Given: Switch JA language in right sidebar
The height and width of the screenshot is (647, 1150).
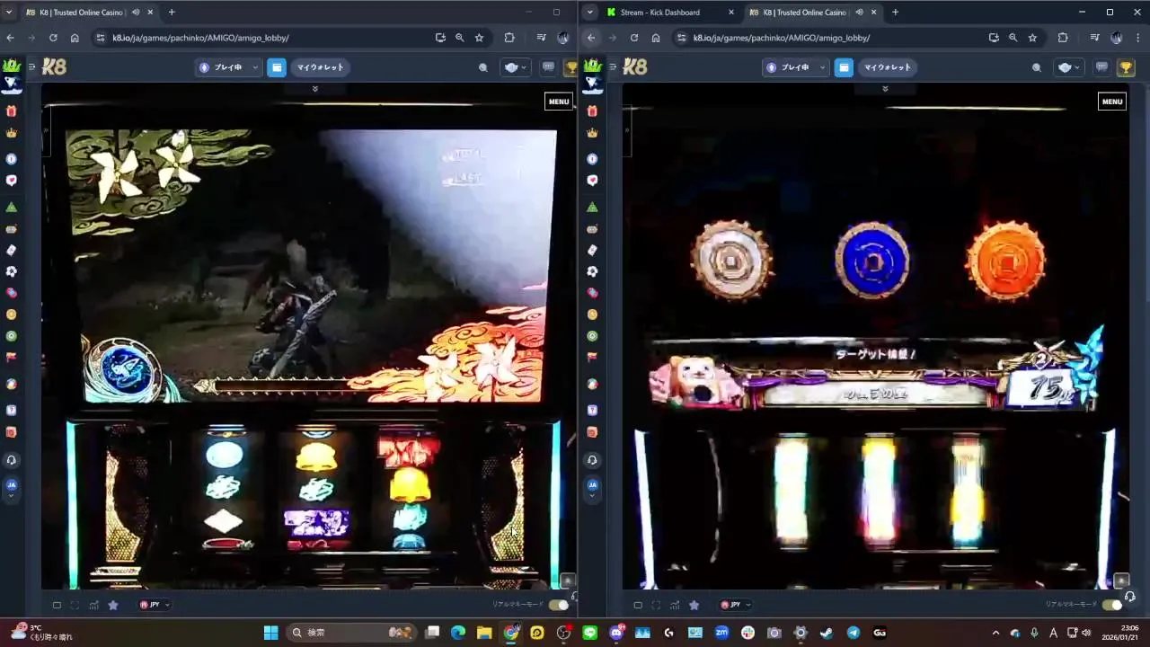Looking at the screenshot, I should pyautogui.click(x=592, y=486).
